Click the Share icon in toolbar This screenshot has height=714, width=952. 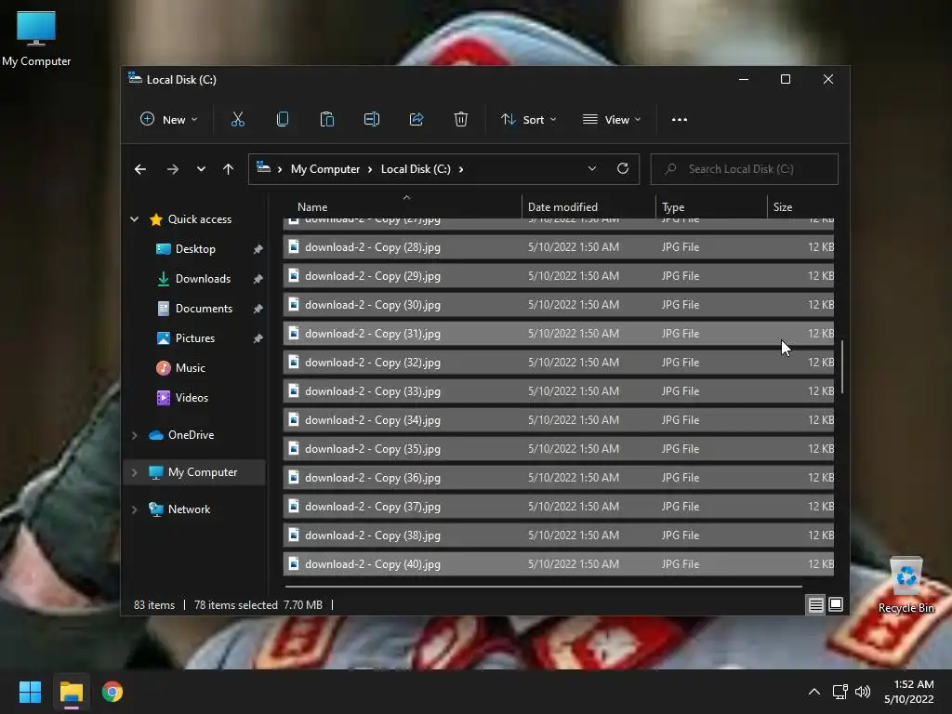[416, 120]
